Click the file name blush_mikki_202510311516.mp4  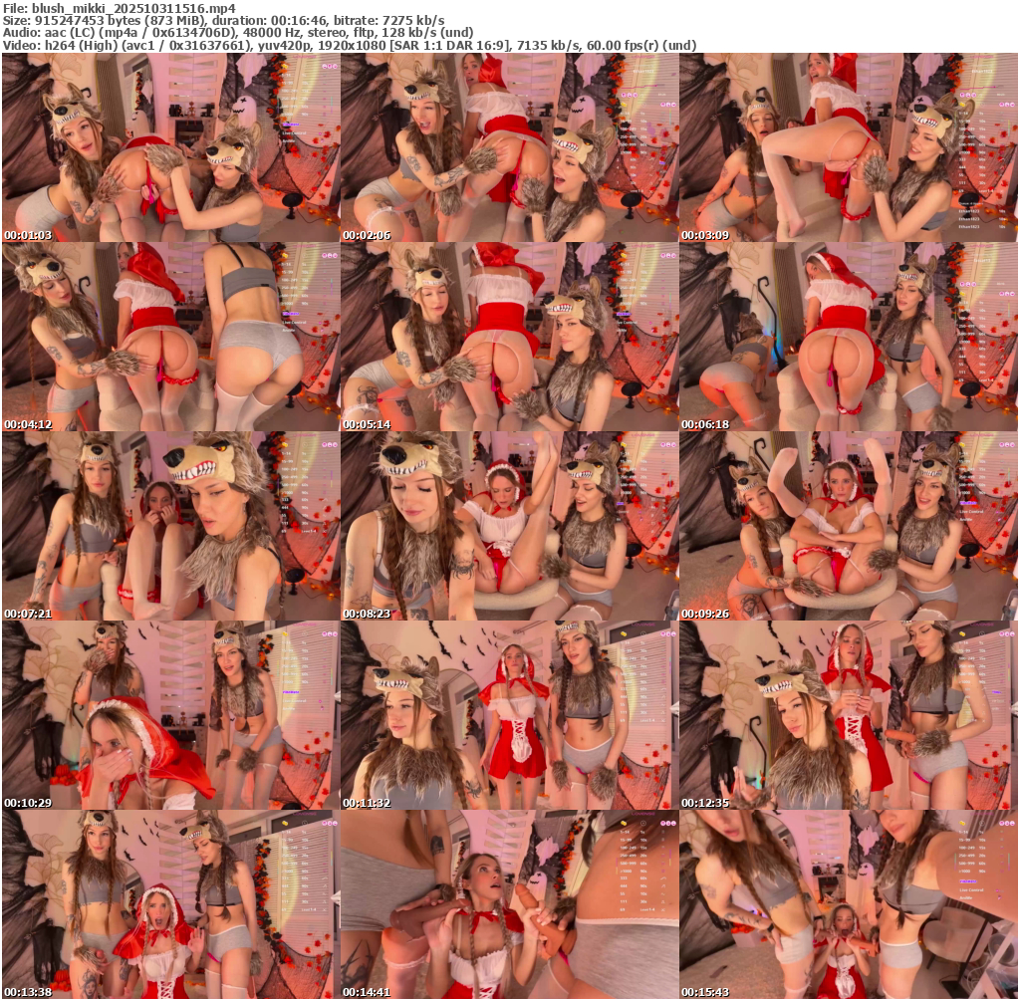click(133, 9)
